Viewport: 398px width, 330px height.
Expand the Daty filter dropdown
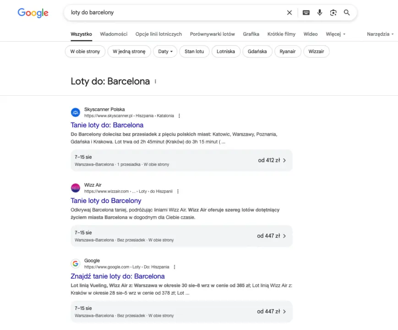165,52
